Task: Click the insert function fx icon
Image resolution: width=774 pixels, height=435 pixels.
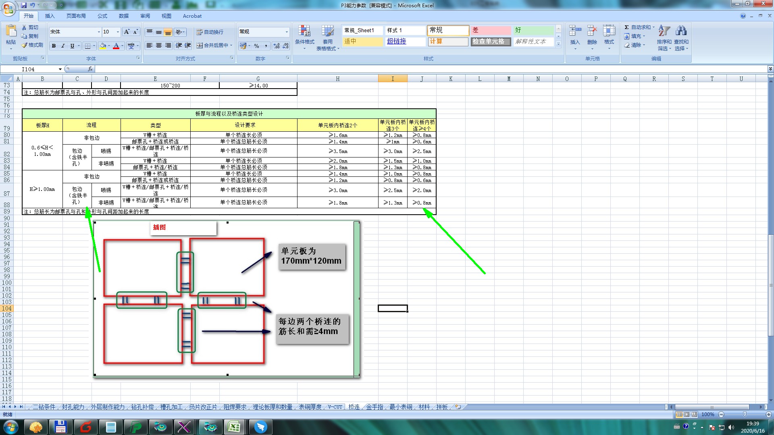Action: 90,69
